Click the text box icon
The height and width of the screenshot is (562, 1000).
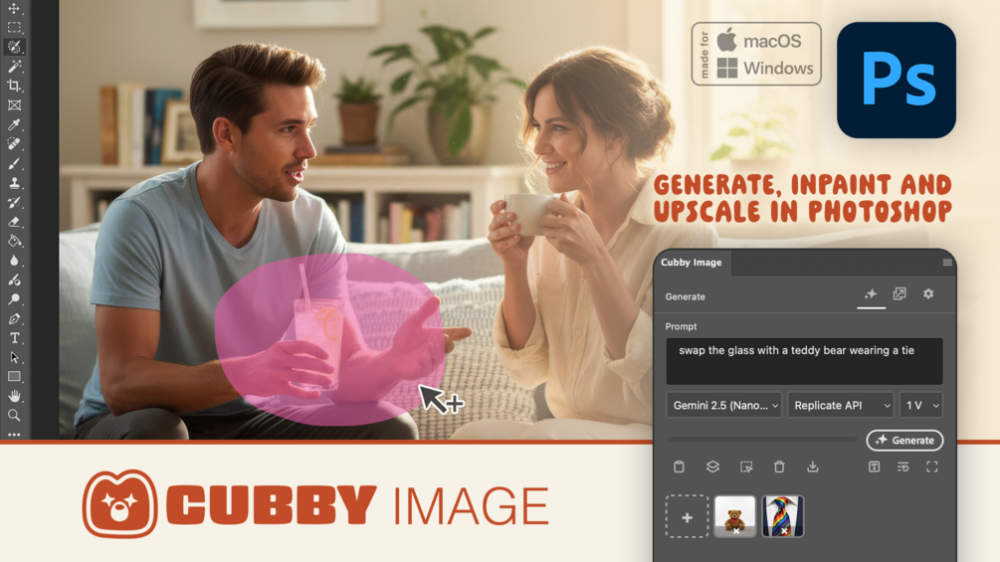(x=874, y=467)
